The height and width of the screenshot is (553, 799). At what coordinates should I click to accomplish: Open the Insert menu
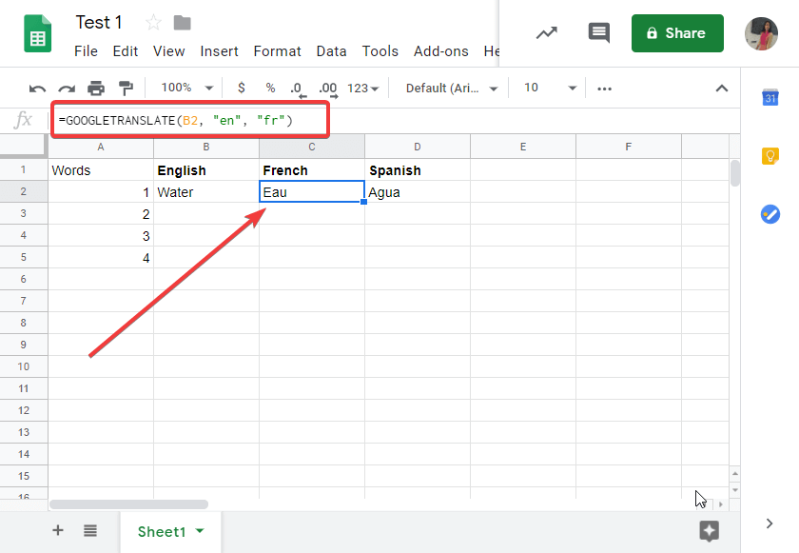click(x=219, y=51)
